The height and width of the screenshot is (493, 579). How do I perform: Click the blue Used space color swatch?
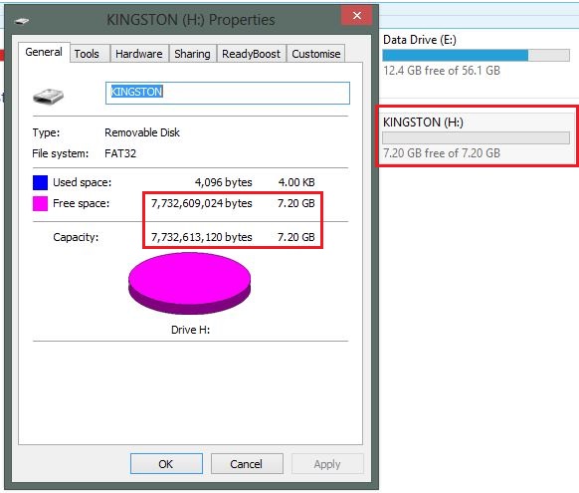pos(40,182)
